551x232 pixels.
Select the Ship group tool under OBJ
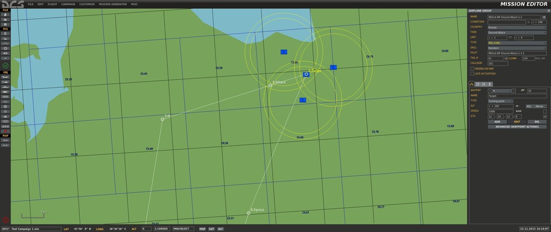pyautogui.click(x=6, y=87)
